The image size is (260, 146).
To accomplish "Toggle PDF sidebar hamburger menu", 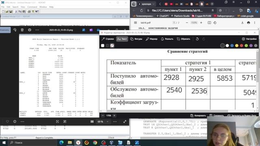I will 135,23.
